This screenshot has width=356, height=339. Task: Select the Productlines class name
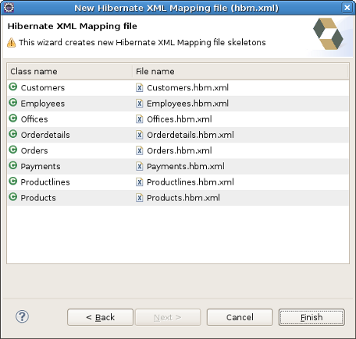[x=45, y=182]
